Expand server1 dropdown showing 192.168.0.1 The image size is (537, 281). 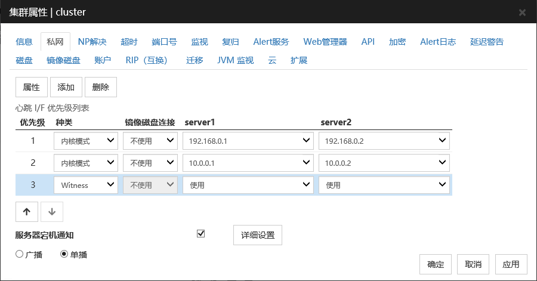coord(248,141)
